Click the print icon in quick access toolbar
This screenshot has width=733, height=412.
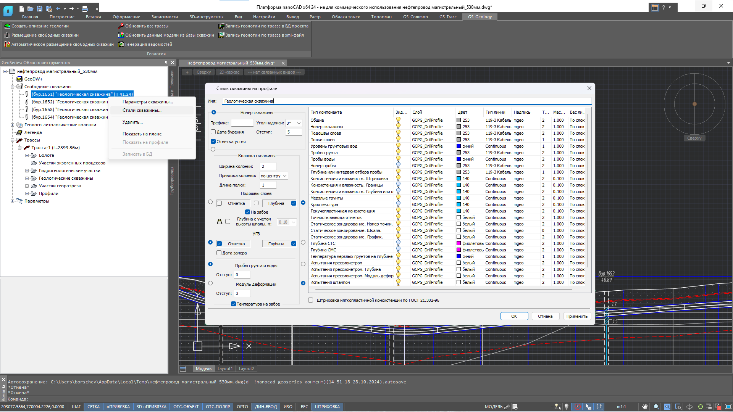coord(85,8)
